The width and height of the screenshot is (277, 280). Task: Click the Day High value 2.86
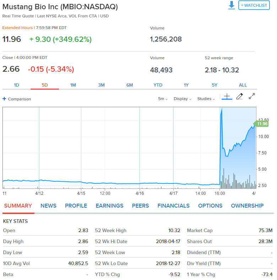click(x=83, y=241)
